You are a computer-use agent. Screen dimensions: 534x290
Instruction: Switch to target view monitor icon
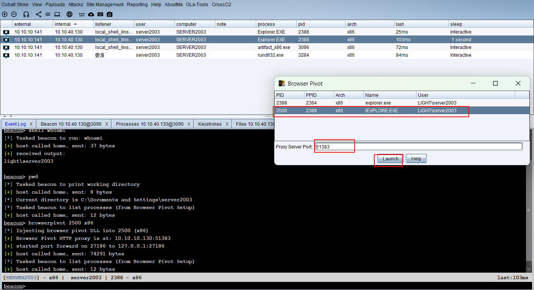pos(57,14)
